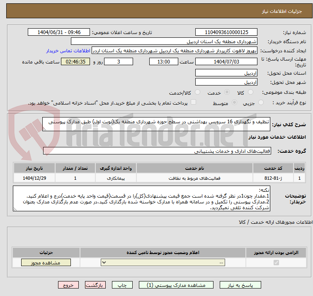Click the ردیف column header
313x296 pixels.
pyautogui.click(x=299, y=168)
